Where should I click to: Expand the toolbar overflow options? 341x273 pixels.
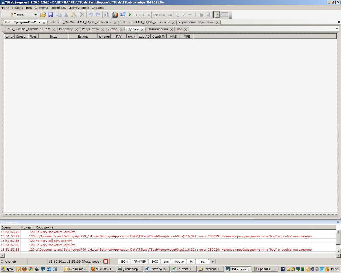point(231,17)
